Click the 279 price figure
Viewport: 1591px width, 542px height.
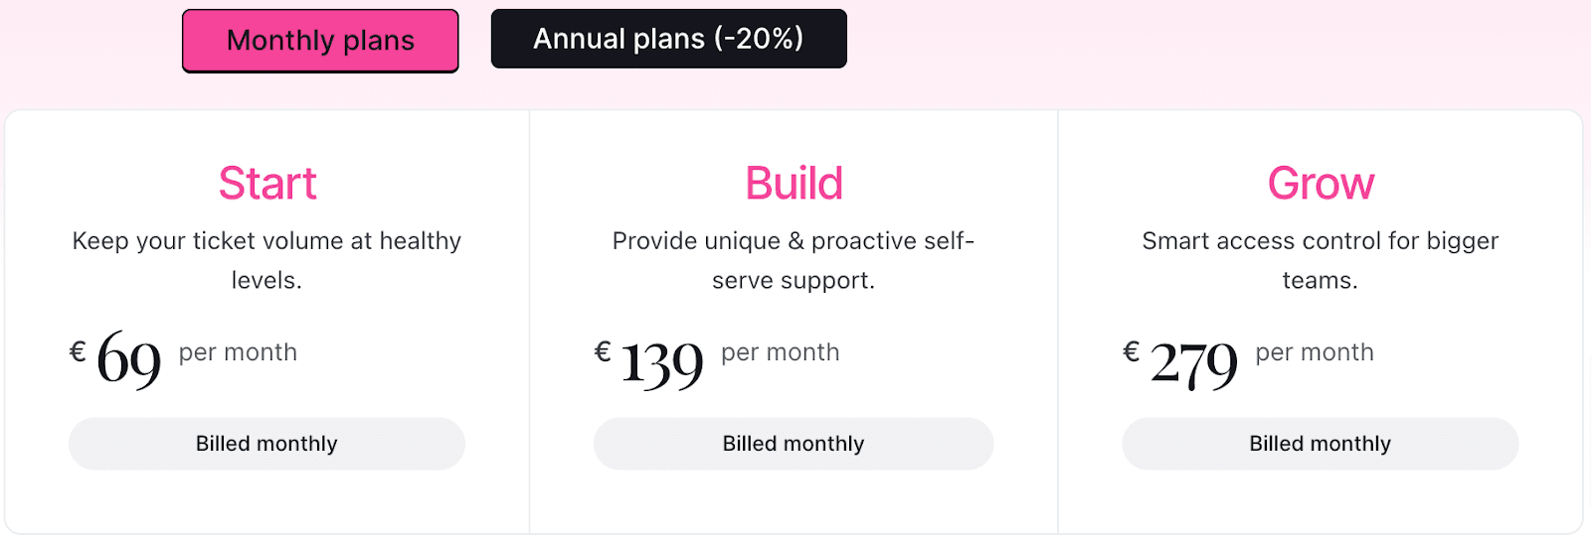1193,363
